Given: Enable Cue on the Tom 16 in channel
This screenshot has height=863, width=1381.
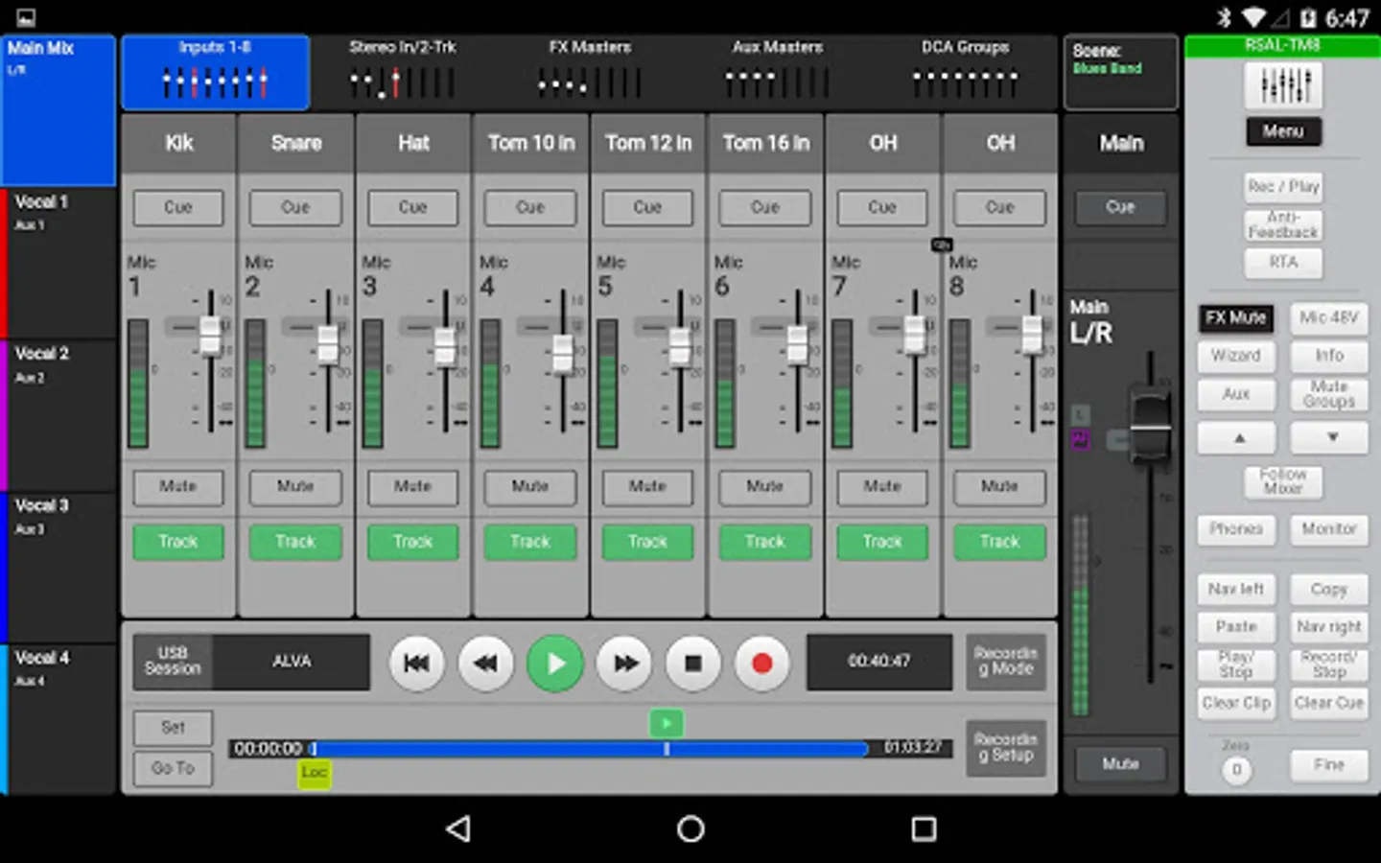Looking at the screenshot, I should 765,208.
